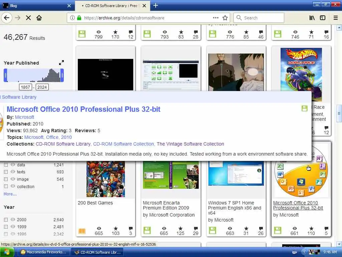Click floppy icon beside 776 views
The height and width of the screenshot is (257, 342).
coord(212,34)
